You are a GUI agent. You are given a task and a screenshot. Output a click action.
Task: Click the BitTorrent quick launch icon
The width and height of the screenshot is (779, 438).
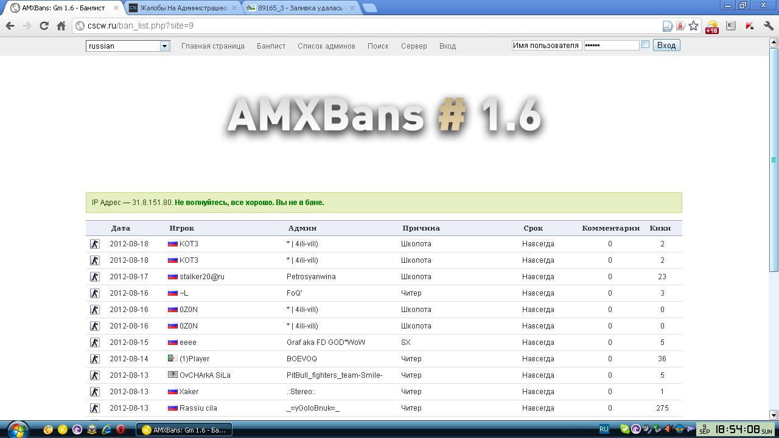click(x=77, y=429)
